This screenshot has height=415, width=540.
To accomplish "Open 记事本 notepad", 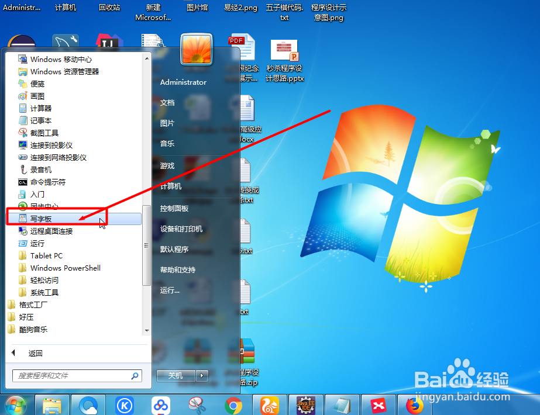I will (x=35, y=121).
